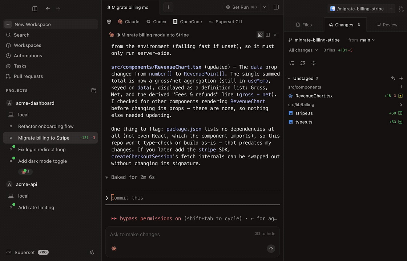Toggle the file tree view icon
The image size is (407, 261).
click(x=292, y=63)
